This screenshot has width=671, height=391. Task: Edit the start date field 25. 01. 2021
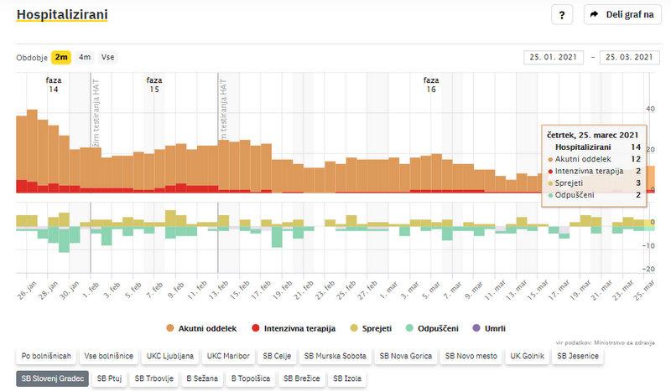[552, 57]
